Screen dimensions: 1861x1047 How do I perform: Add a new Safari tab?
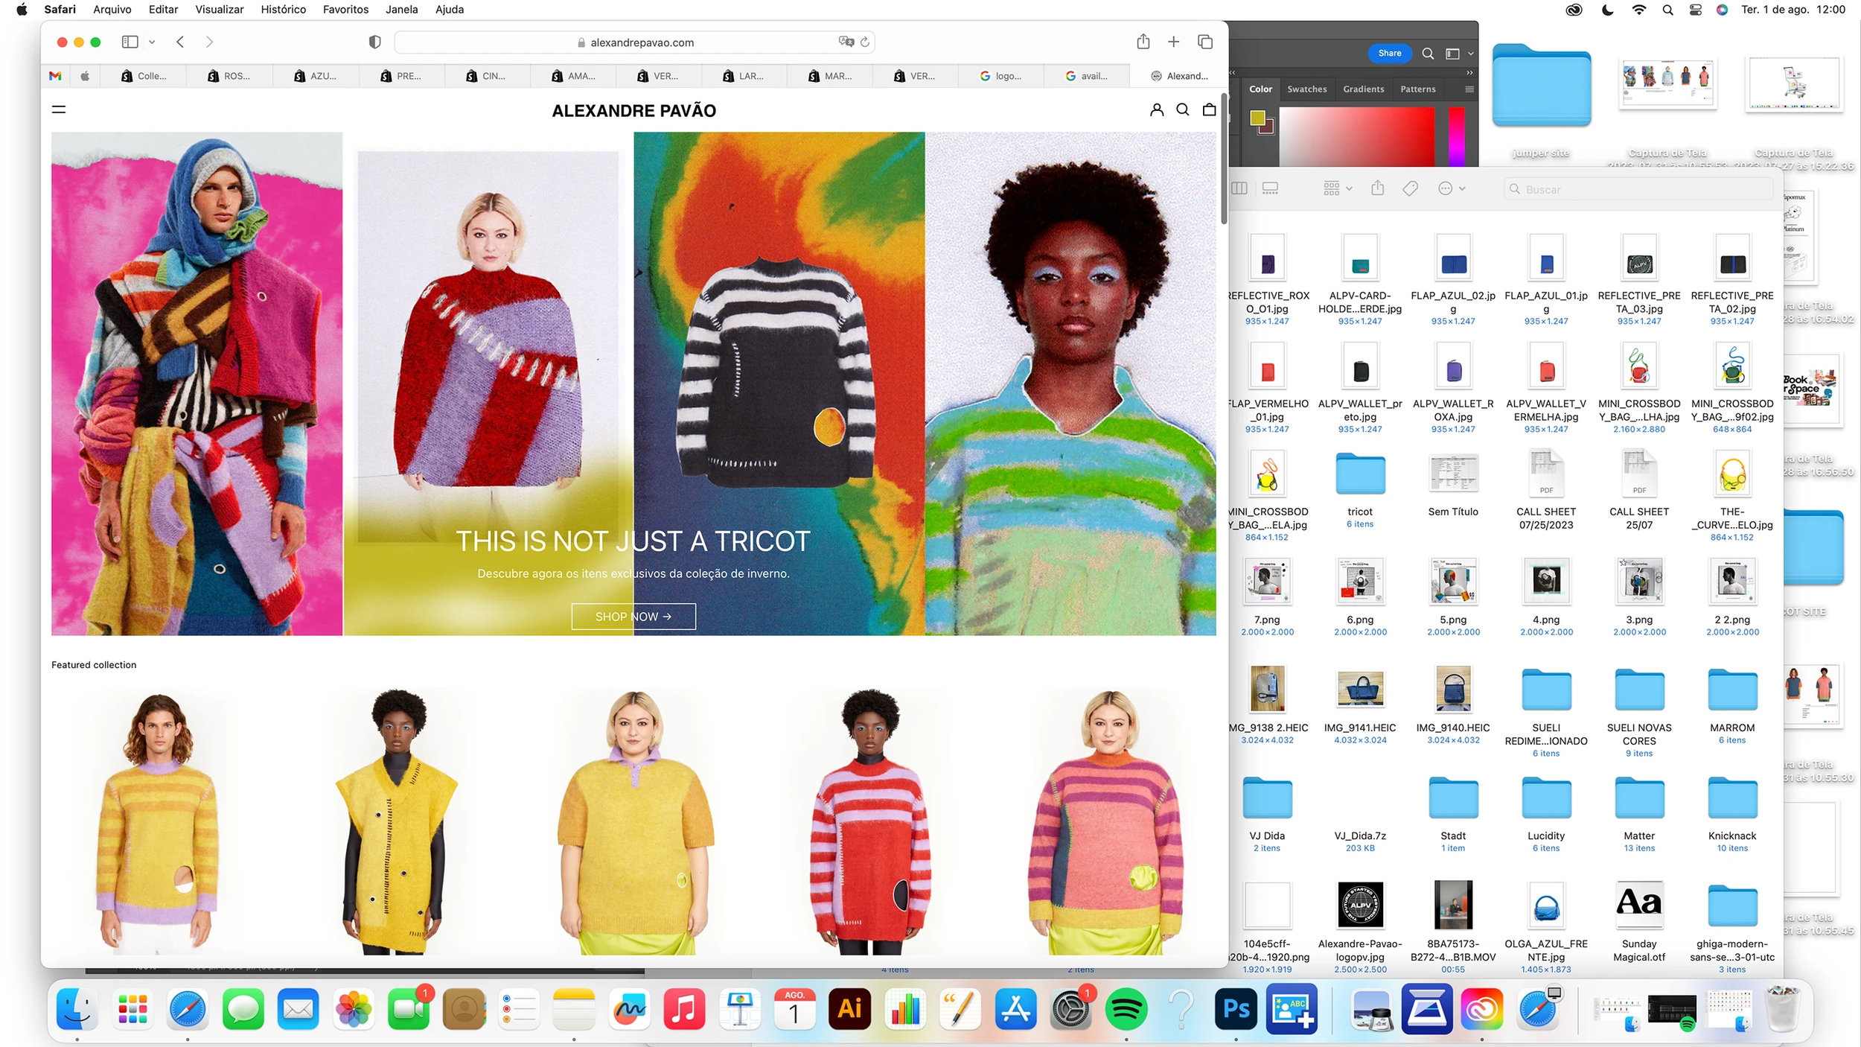click(1174, 42)
